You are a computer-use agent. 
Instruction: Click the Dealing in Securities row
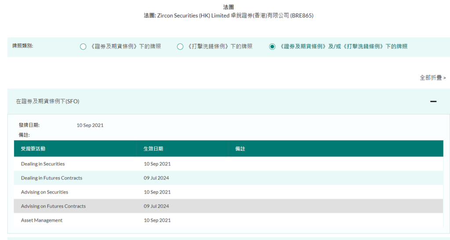tap(229, 164)
